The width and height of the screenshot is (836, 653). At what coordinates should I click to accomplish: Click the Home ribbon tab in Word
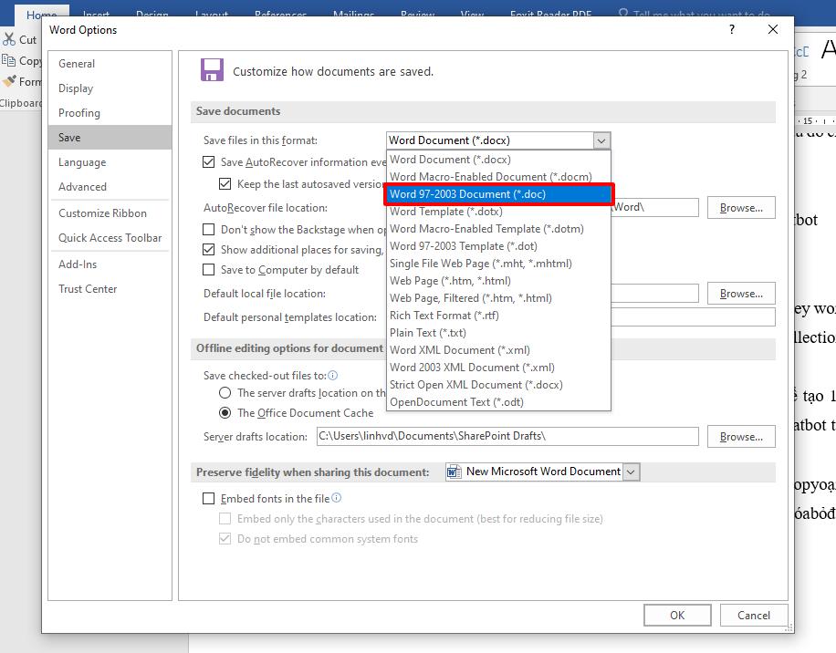click(42, 15)
